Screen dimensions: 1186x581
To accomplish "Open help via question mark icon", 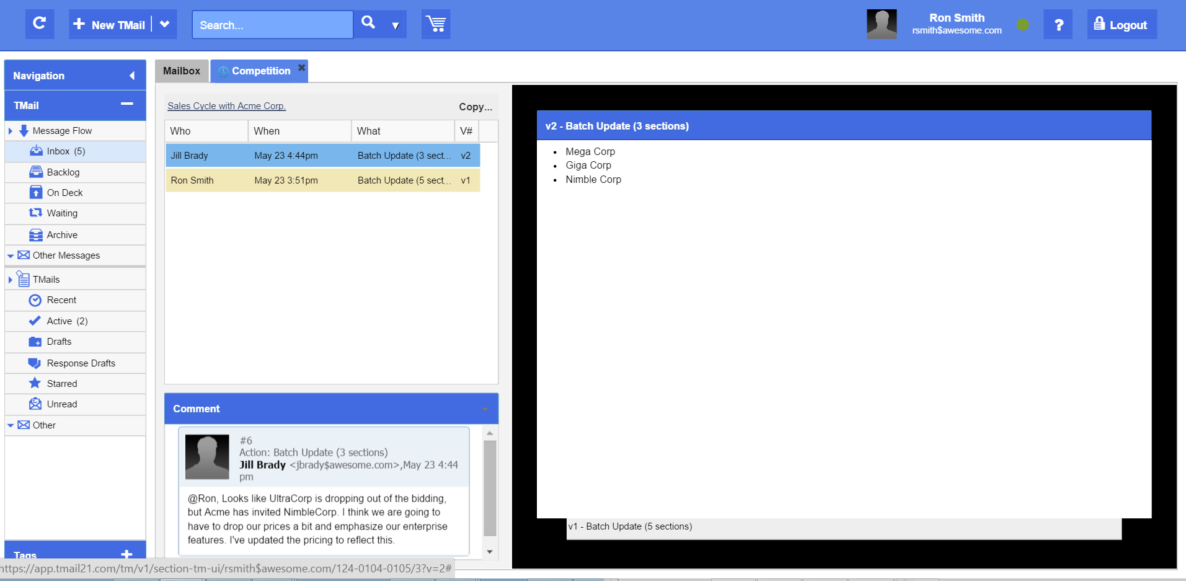I will (1058, 25).
